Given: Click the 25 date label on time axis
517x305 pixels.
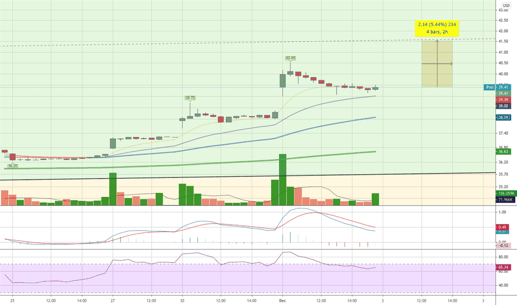Looking at the screenshot, I should coord(13,301).
